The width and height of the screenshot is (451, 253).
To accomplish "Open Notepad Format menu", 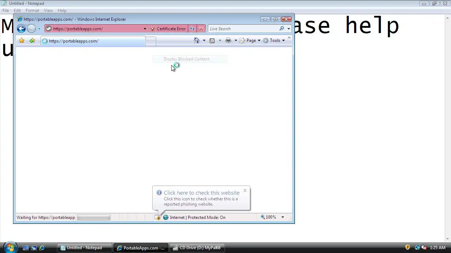I will pyautogui.click(x=32, y=11).
